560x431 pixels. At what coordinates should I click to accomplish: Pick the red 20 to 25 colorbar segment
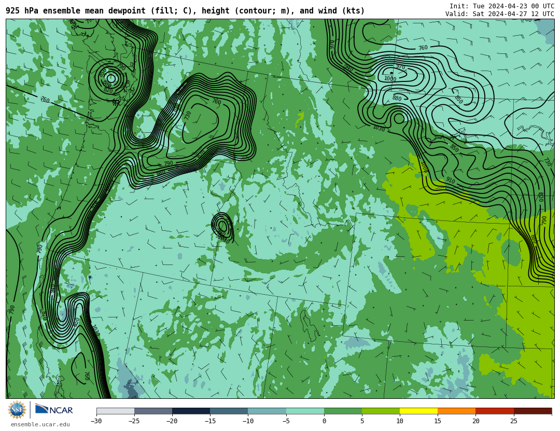click(495, 411)
